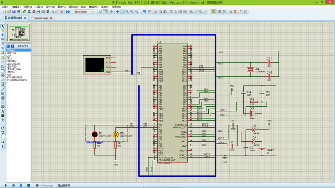Click the Zoom Out magnifier icon
The height and width of the screenshot is (188, 335).
click(127, 12)
